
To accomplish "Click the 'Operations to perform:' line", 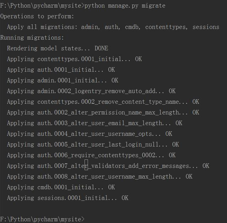I will pos(37,16).
